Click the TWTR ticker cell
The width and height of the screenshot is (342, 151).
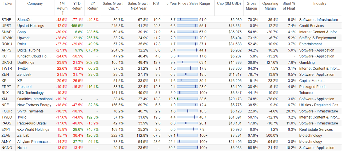pos(7,69)
